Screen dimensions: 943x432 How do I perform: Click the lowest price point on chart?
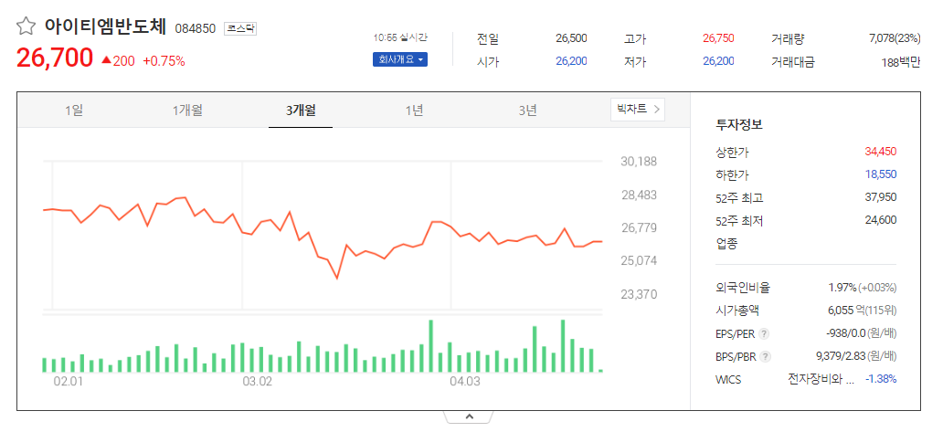[x=337, y=279]
